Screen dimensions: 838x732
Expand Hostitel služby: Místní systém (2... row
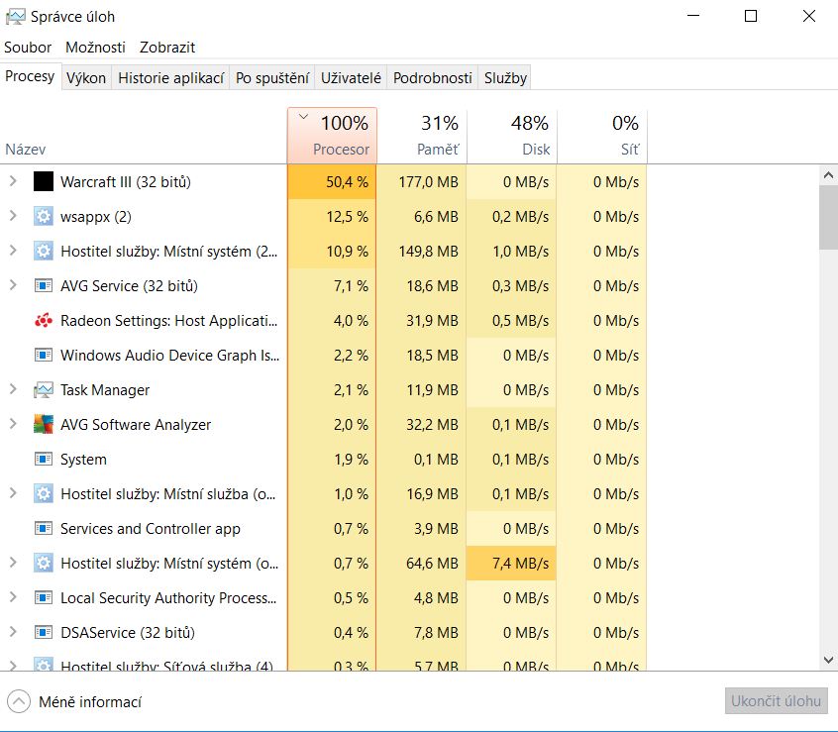click(13, 251)
